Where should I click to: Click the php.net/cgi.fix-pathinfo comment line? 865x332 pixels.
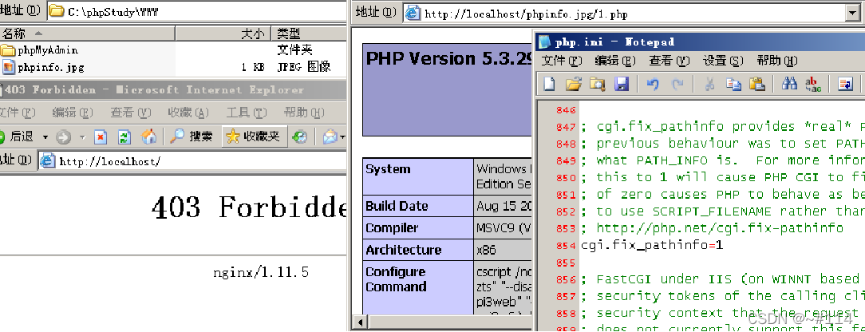pos(713,227)
